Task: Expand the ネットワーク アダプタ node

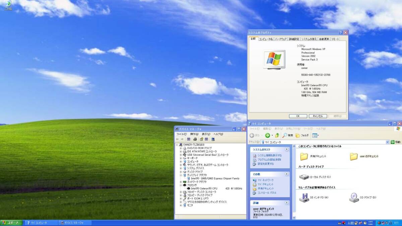Action: (x=181, y=182)
